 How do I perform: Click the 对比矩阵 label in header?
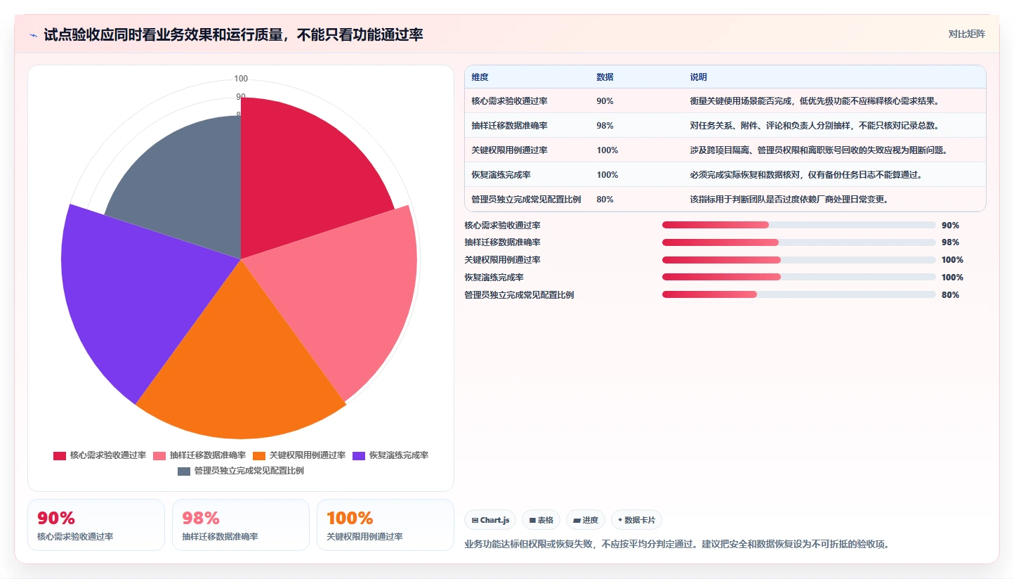click(966, 34)
